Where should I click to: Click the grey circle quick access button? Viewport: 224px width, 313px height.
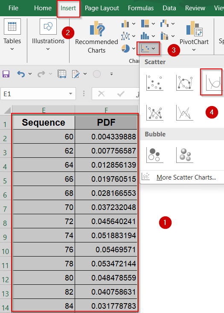tap(97, 74)
